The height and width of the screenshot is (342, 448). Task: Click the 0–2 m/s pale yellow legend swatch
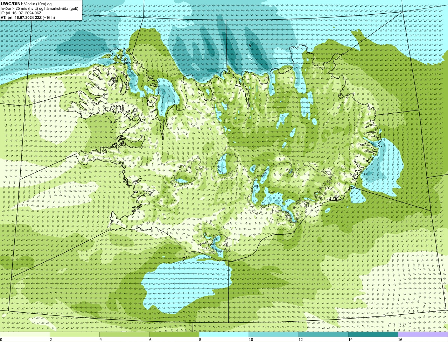coord(25,334)
